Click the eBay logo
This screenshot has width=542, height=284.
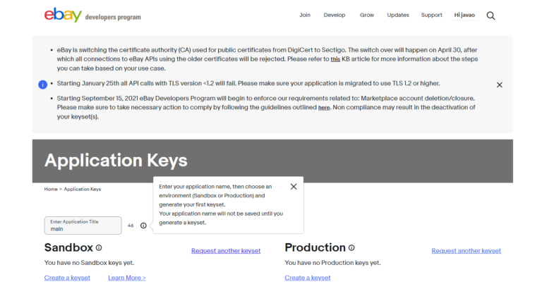click(x=62, y=15)
